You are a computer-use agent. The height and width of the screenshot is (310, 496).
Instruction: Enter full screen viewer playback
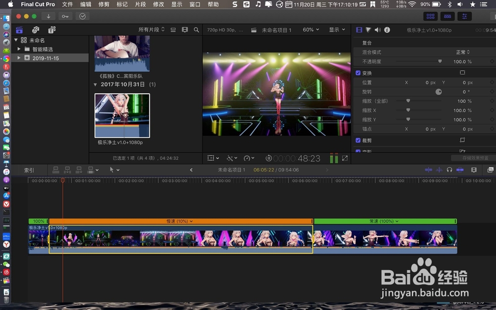pyautogui.click(x=345, y=158)
